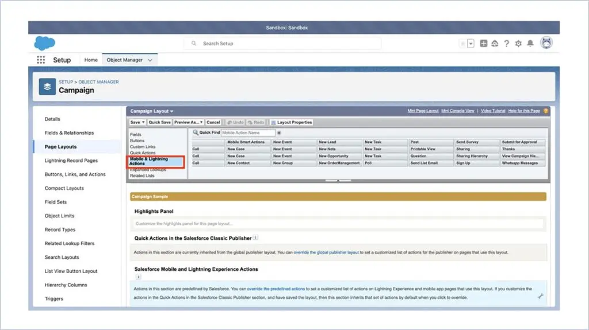Click the Undo button
589x330 pixels.
tap(235, 122)
